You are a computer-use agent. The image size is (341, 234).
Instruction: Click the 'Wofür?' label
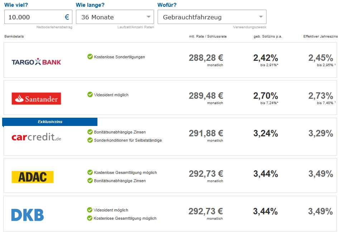pos(167,5)
